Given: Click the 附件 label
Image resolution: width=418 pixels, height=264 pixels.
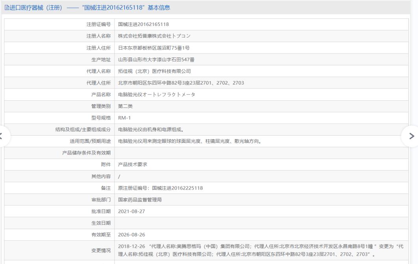Looking at the screenshot, I should coord(106,164).
